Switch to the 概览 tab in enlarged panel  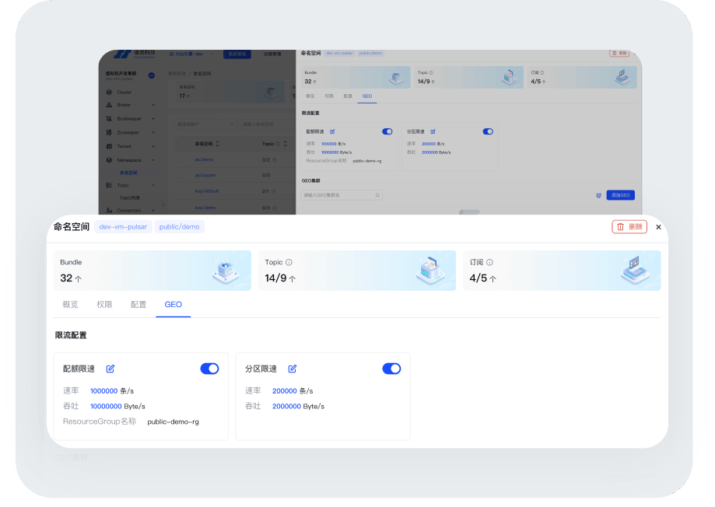click(70, 305)
